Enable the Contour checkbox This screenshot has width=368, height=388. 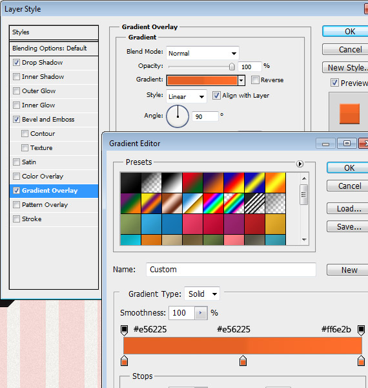pos(25,134)
